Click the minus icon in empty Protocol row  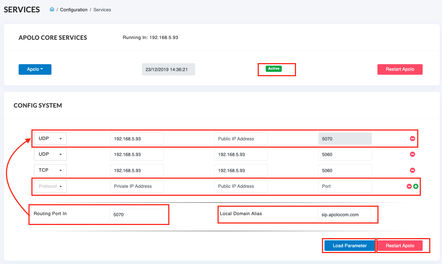pyautogui.click(x=409, y=186)
